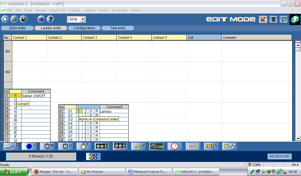This screenshot has height=176, width=301.
Task: Open the 100% zoom level dropdown
Action: coord(82,19)
